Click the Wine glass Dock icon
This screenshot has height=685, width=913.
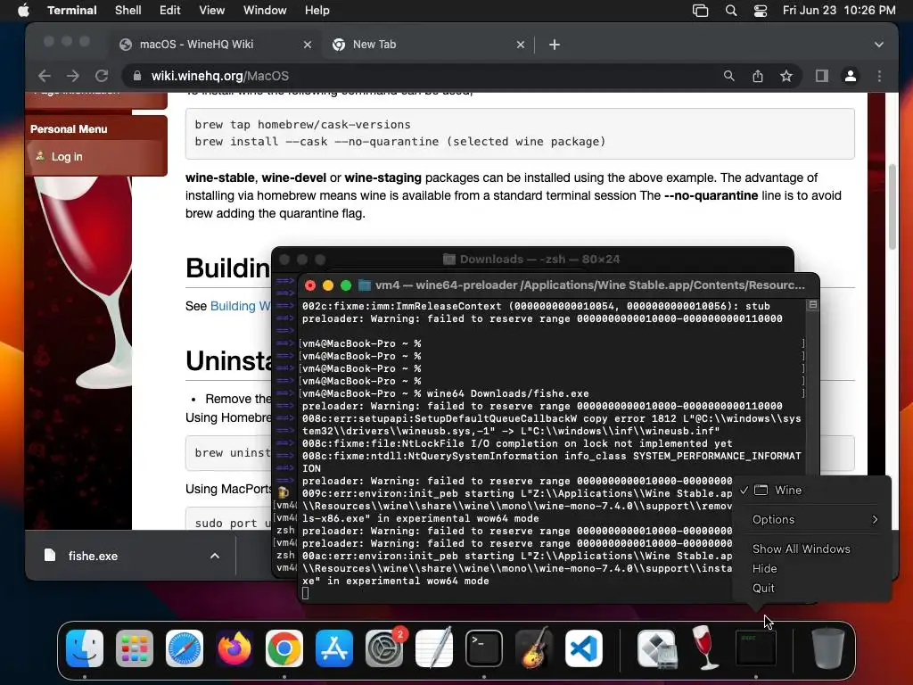point(706,648)
